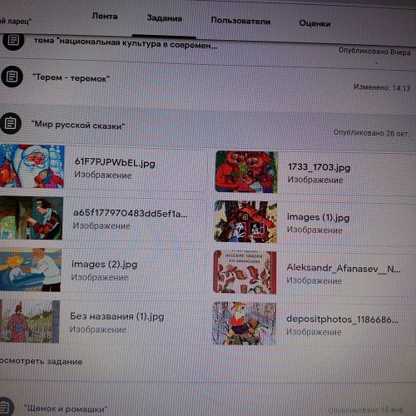
Task: Click assignment icon beside "Терем - теремок"
Action: click(x=12, y=77)
